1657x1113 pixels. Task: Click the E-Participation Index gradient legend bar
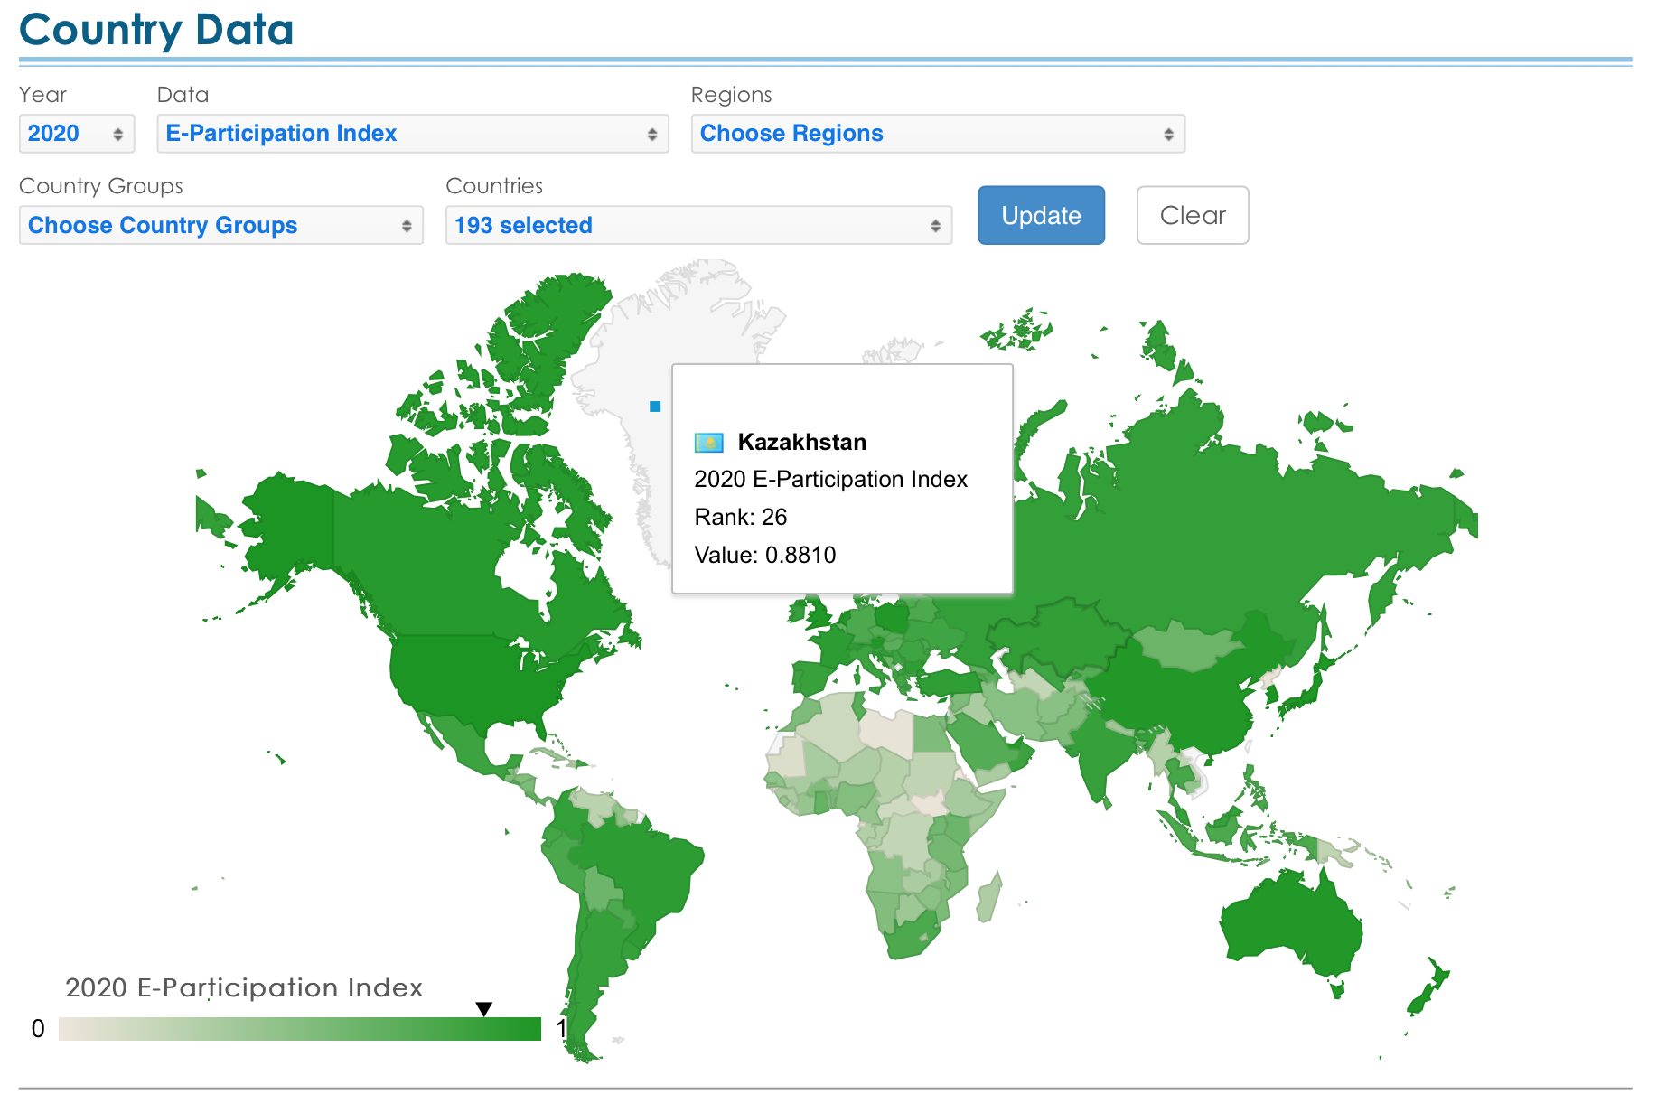[299, 1029]
